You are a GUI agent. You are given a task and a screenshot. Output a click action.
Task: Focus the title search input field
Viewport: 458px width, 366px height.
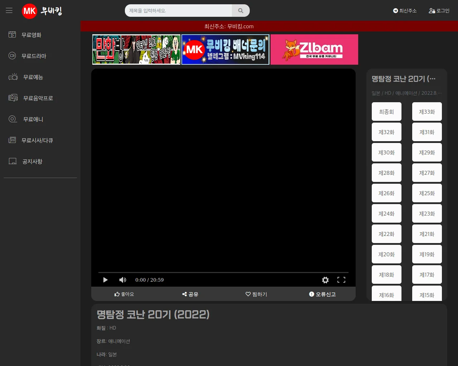pos(179,11)
